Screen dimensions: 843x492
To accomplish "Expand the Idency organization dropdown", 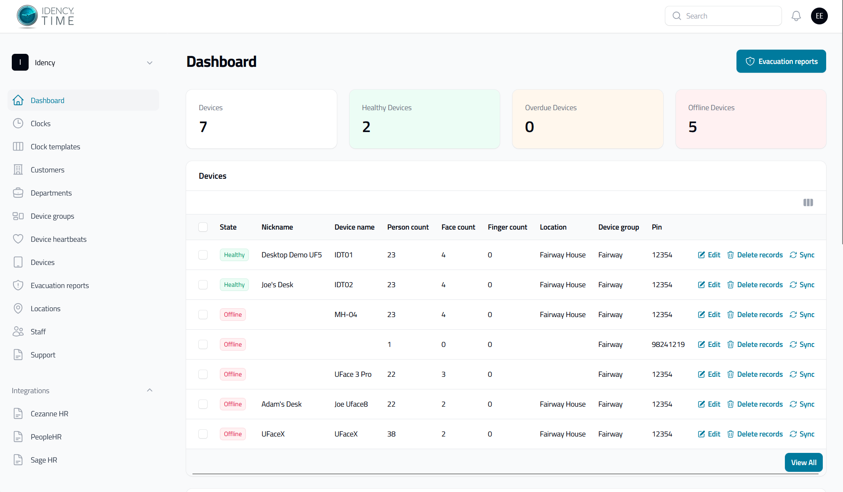I will click(x=149, y=63).
